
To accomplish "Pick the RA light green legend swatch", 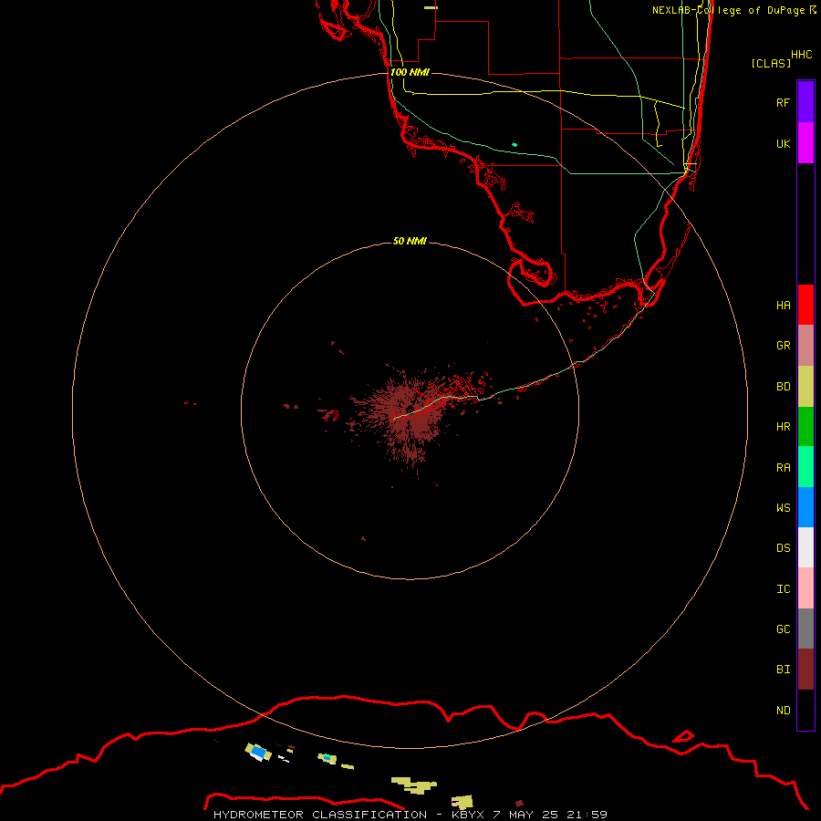I will (805, 467).
